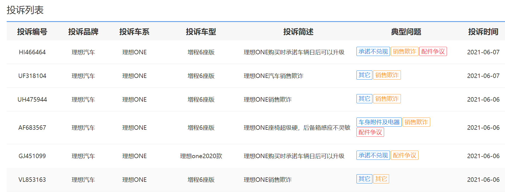Click the 典型问题 column header
This screenshot has height=196, width=505.
point(406,32)
